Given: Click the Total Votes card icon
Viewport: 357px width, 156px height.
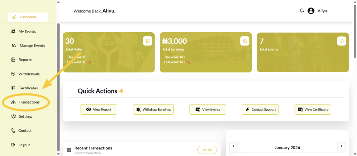Looking at the screenshot, I should (x=147, y=41).
